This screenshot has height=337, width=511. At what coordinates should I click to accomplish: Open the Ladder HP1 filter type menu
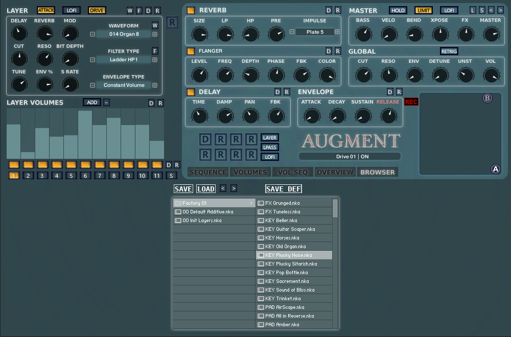123,60
